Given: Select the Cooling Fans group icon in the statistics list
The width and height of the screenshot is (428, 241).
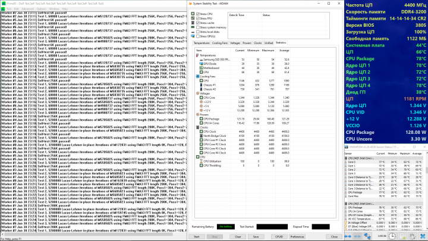Looking at the screenshot, I should click(x=197, y=77).
